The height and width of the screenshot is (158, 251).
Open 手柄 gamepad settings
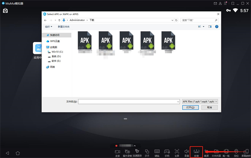click(x=167, y=153)
